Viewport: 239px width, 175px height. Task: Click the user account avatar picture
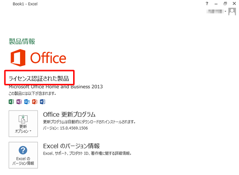pyautogui.click(x=232, y=11)
